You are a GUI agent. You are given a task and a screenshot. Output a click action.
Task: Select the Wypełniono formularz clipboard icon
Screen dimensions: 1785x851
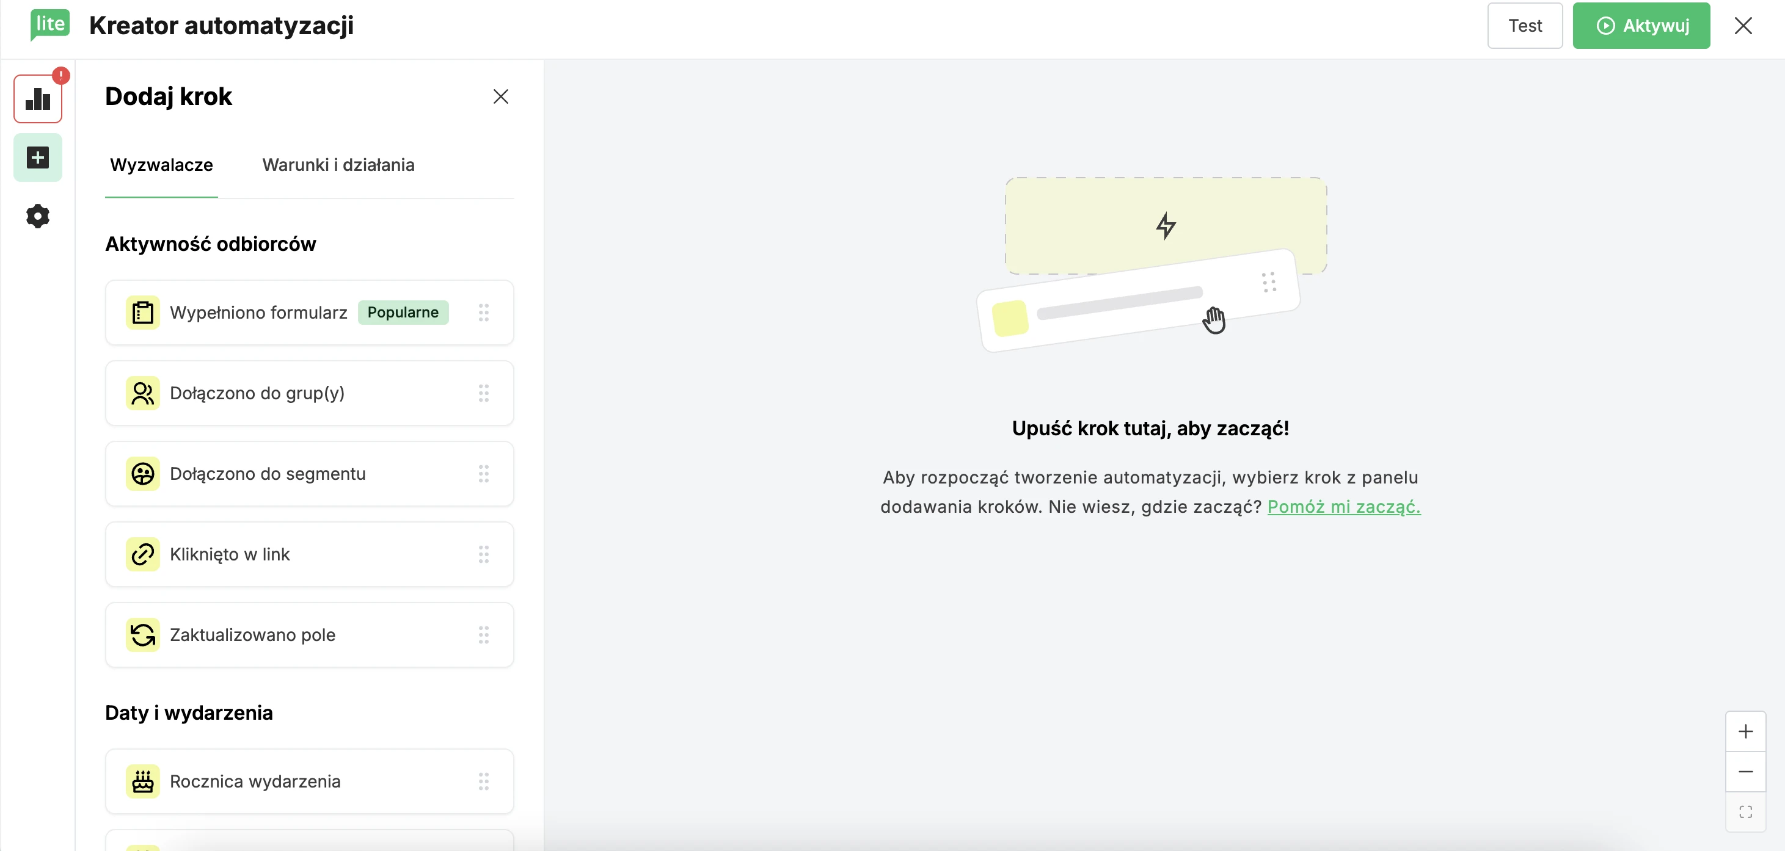[142, 313]
